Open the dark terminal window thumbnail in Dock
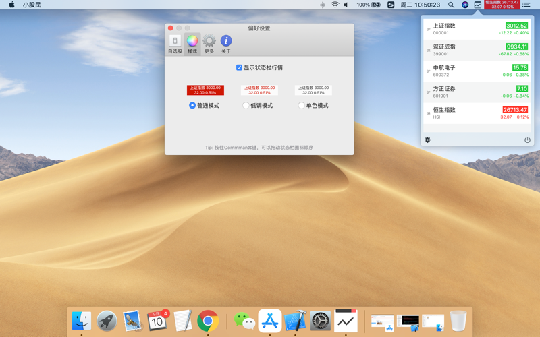540x337 pixels. [408, 323]
